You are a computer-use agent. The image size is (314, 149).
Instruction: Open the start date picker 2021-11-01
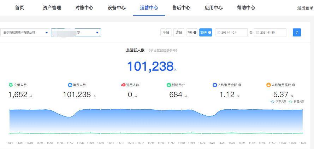[x=231, y=33]
